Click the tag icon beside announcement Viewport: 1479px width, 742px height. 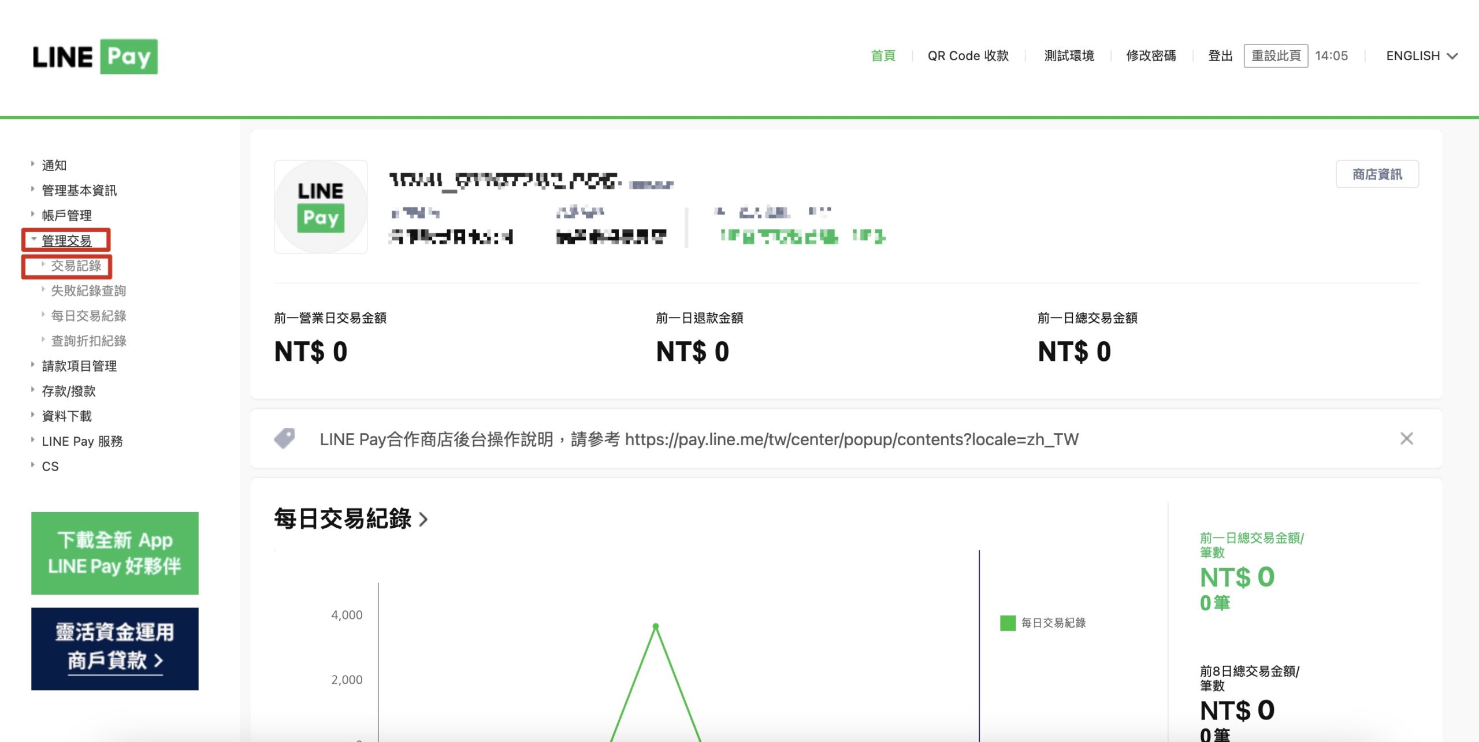(x=284, y=439)
